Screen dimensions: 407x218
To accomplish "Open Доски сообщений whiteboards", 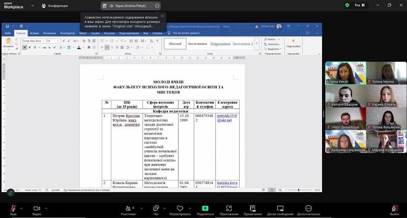I will pos(280,210).
